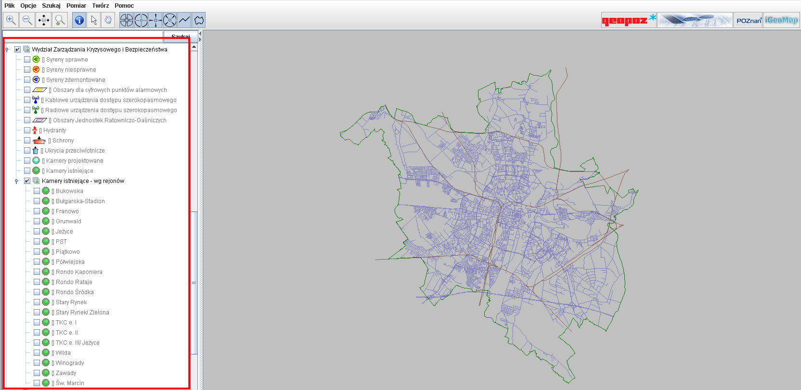Activate the hand pan tool
Screen dimensions: 801x390
click(108, 20)
